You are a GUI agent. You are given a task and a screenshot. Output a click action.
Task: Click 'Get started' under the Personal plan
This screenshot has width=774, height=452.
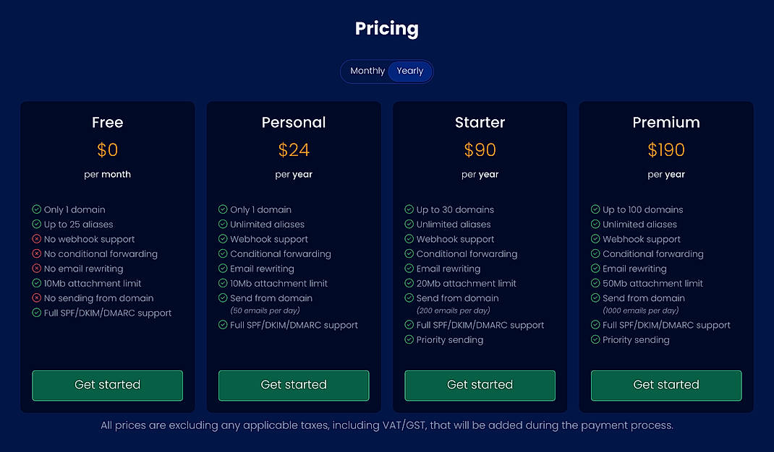pyautogui.click(x=294, y=386)
